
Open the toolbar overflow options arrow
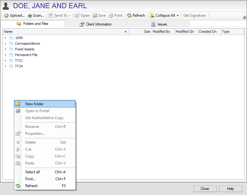244,17
